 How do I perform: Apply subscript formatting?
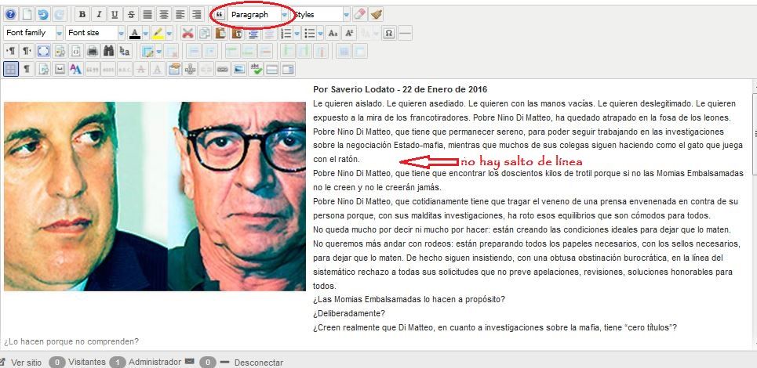(x=333, y=33)
